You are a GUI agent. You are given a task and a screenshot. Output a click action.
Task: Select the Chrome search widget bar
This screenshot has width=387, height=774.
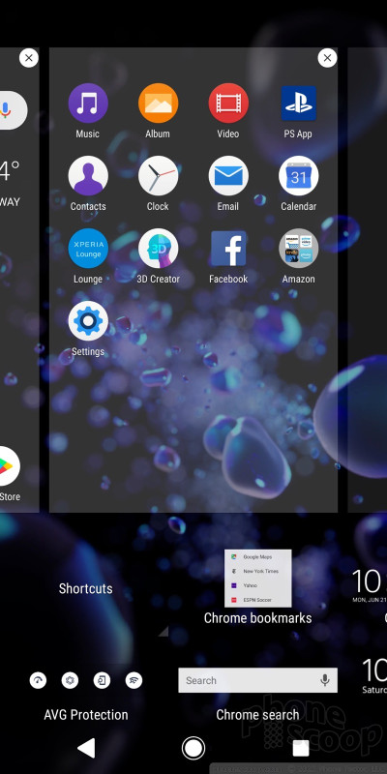click(257, 680)
